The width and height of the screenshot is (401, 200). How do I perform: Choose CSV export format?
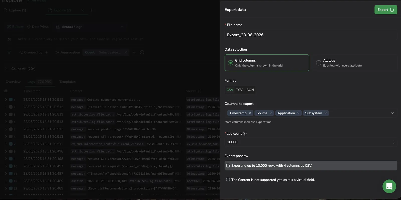[230, 90]
